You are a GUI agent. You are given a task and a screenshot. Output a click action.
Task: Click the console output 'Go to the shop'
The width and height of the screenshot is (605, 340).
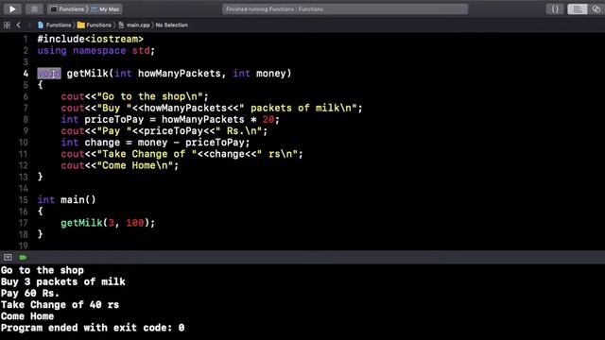click(x=43, y=270)
